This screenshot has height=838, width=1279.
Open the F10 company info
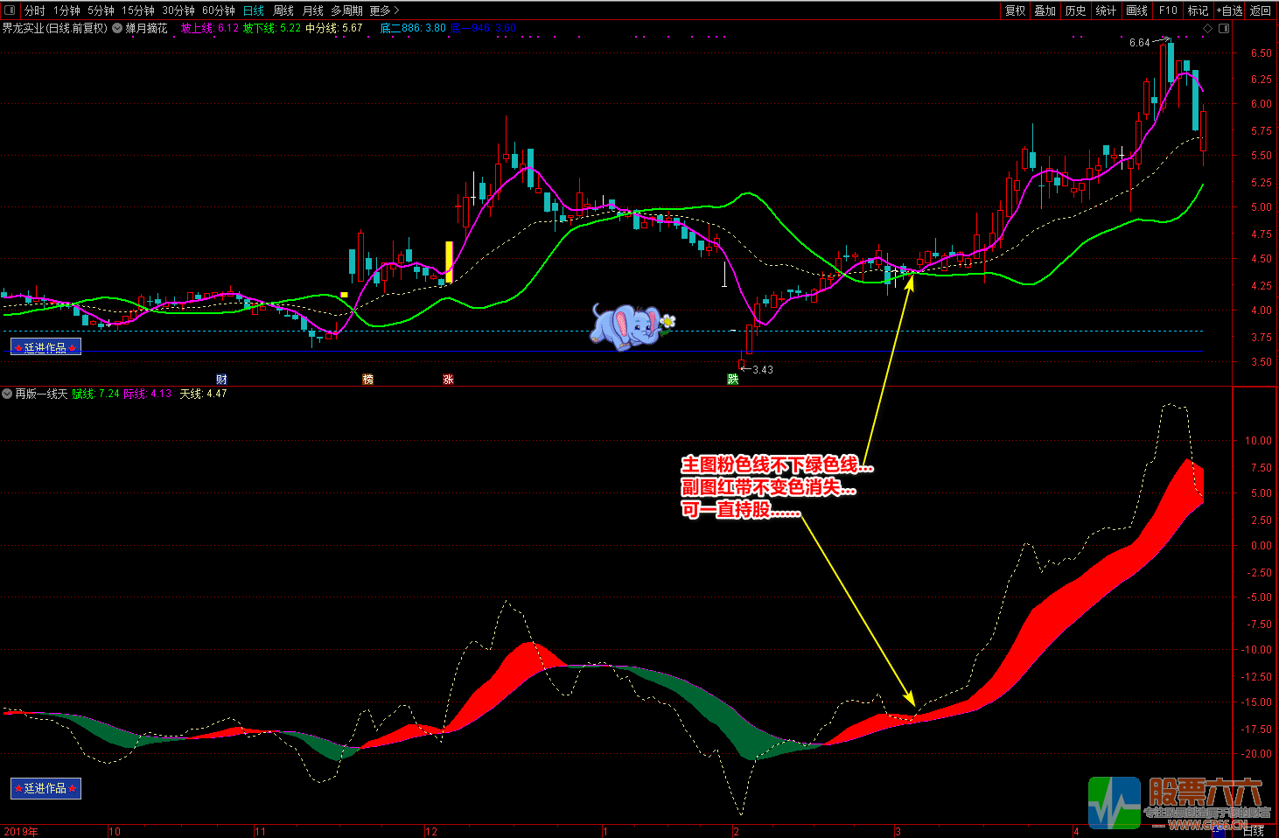point(1168,10)
